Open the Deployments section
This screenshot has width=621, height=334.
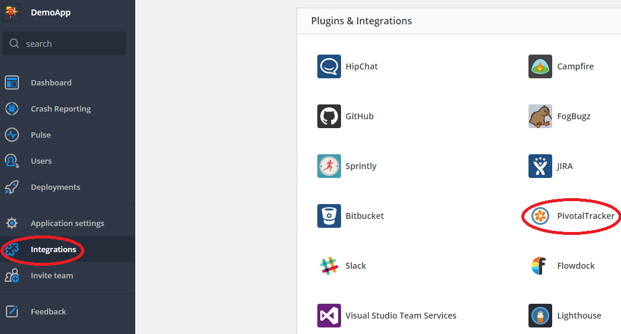(55, 187)
